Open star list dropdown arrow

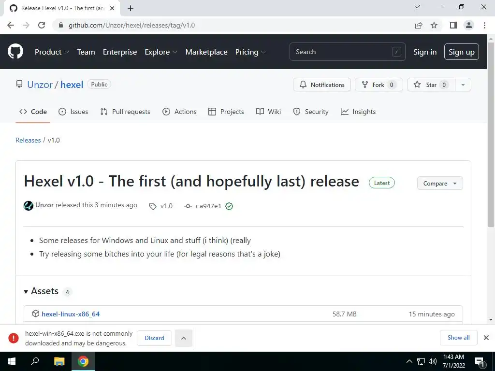(x=463, y=85)
